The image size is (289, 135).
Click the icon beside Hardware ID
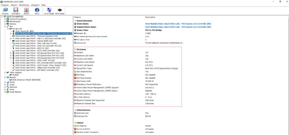point(75,43)
